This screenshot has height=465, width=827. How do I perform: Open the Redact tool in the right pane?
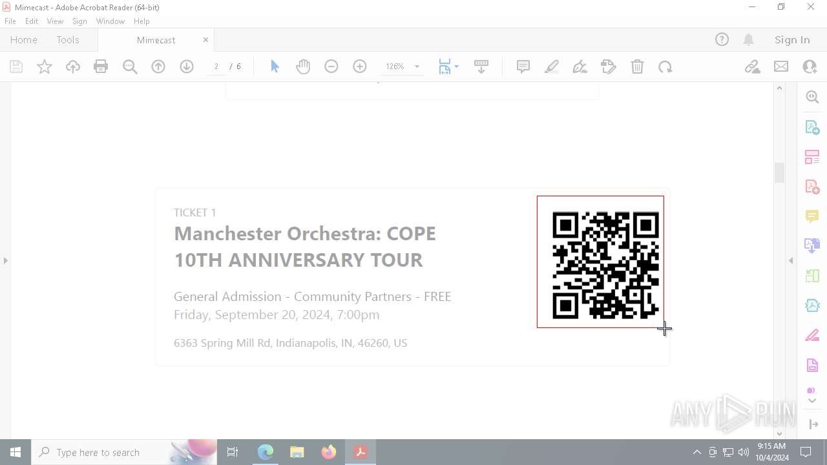[812, 335]
